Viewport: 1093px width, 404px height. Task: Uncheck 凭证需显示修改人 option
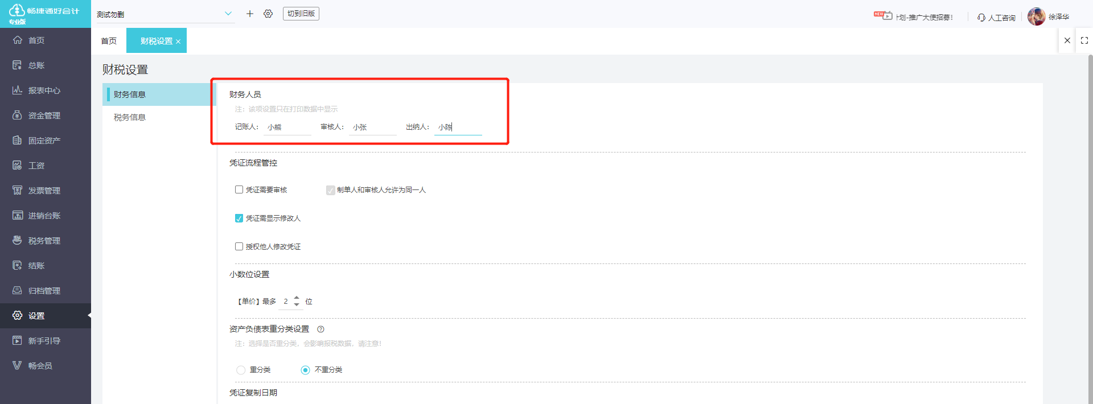239,219
